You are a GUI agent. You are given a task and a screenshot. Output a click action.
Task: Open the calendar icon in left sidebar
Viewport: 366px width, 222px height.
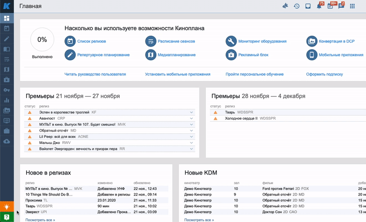pyautogui.click(x=7, y=28)
